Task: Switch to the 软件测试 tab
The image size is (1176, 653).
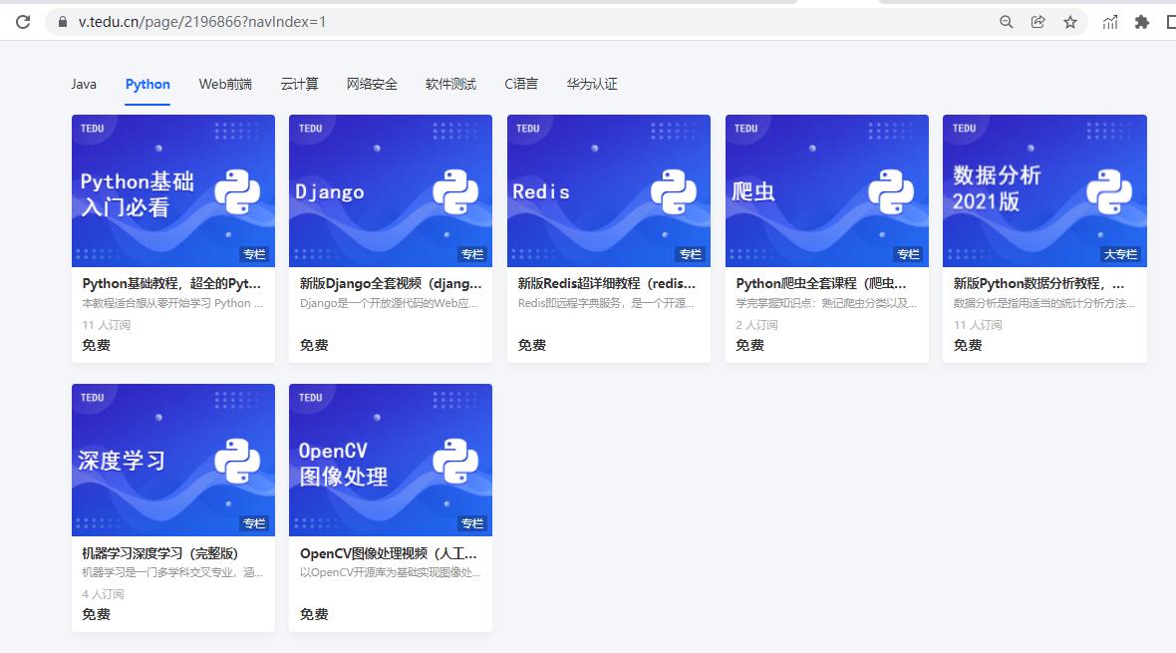Action: (450, 84)
